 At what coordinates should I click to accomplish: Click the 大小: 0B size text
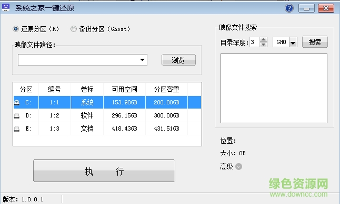(233, 154)
